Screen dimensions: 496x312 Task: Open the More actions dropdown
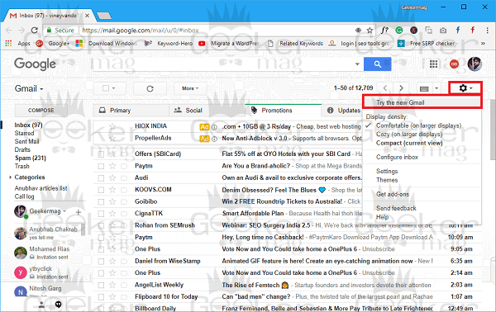point(190,88)
